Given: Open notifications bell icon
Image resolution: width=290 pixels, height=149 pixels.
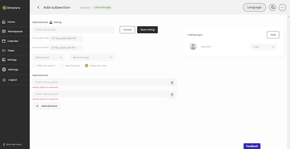Looking at the screenshot, I should [x=272, y=7].
